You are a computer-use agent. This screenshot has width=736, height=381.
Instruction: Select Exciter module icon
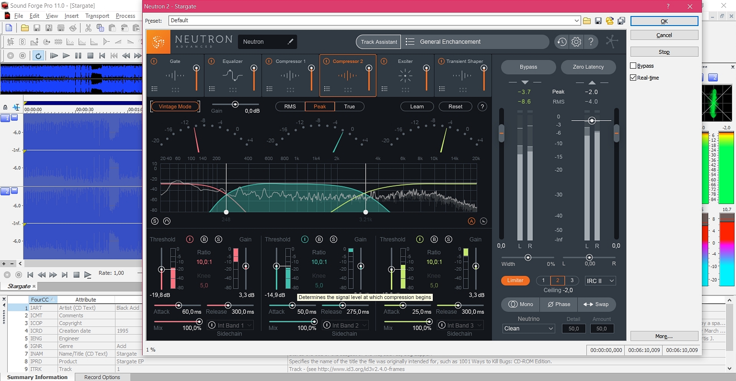[405, 75]
